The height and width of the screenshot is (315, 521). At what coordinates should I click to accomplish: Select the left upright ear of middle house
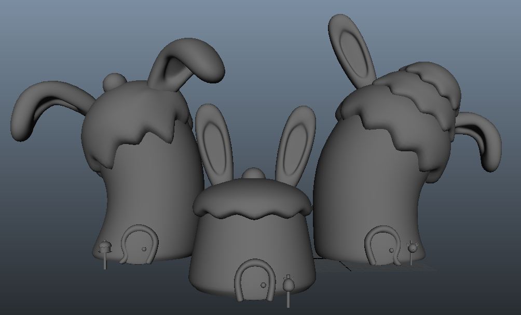[x=213, y=144]
